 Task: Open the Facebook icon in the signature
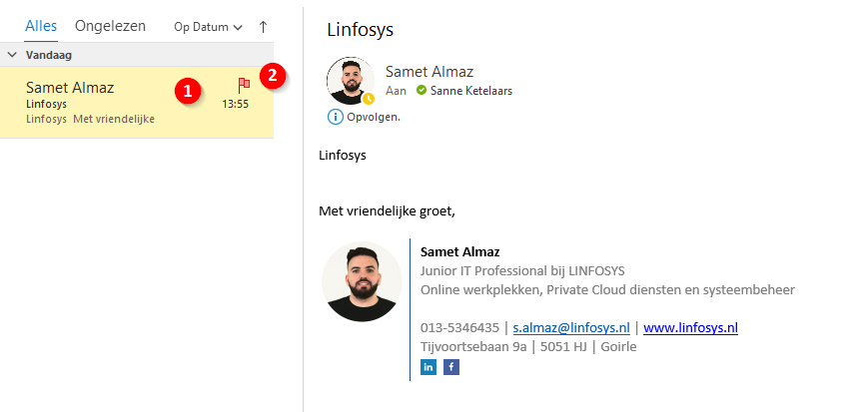point(450,367)
